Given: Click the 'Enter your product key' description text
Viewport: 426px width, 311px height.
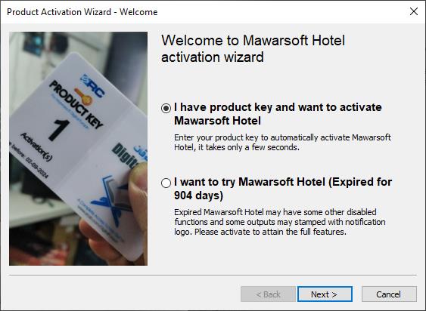Looking at the screenshot, I should click(282, 143).
